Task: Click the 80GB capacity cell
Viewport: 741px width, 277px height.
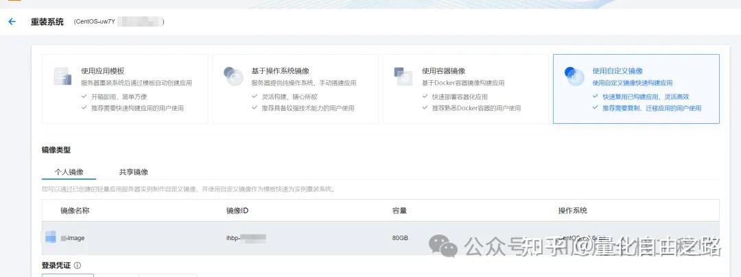Action: 400,238
